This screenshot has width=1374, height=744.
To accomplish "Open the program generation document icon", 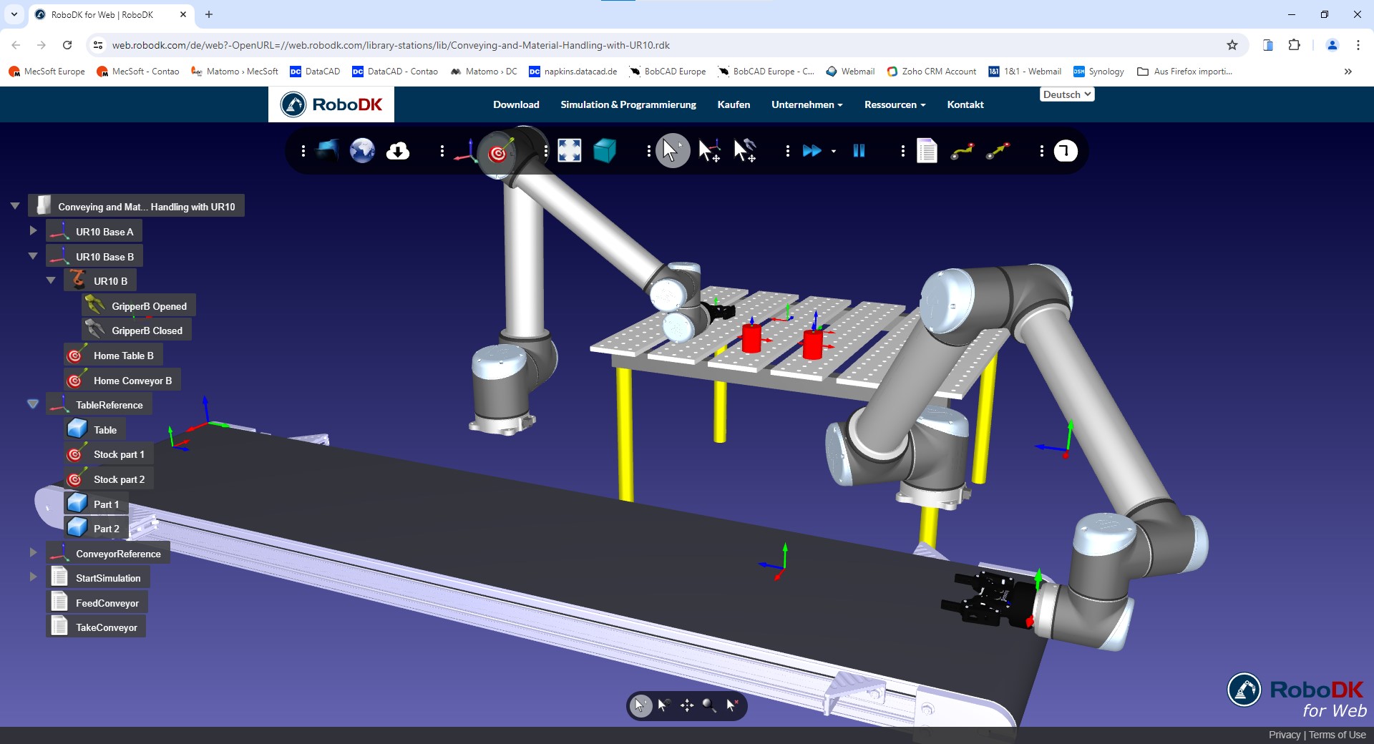I will click(927, 150).
